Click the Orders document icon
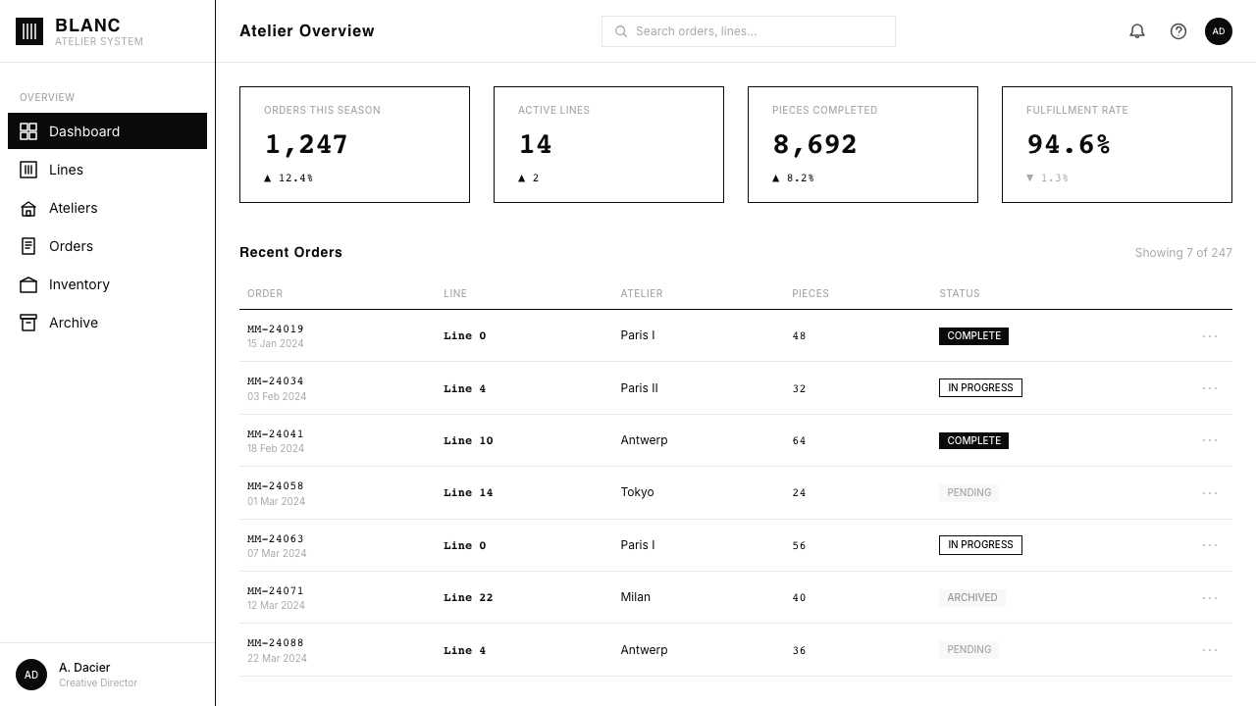 (x=28, y=246)
